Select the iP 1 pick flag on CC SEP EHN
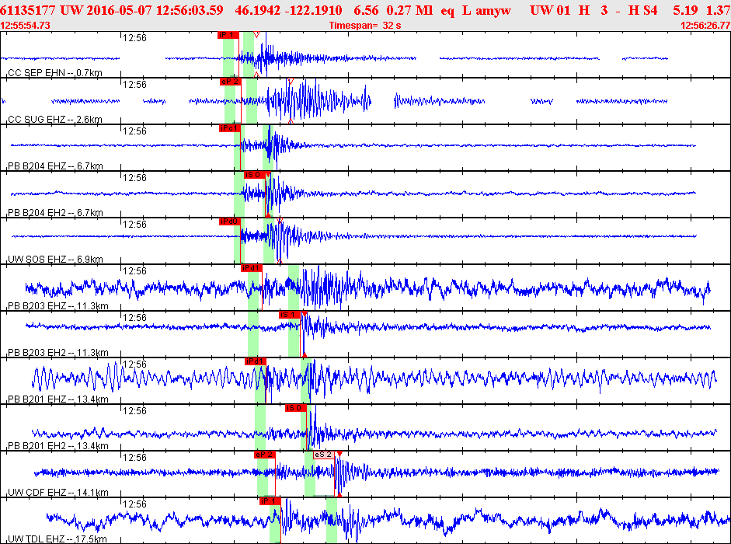Viewport: 731px width, 544px height. tap(228, 35)
